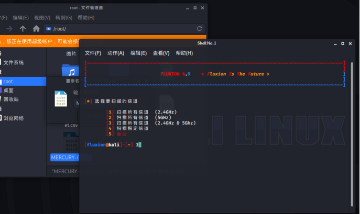
Task: Open 文件(F) menu in Shell No.1
Action: (x=93, y=53)
